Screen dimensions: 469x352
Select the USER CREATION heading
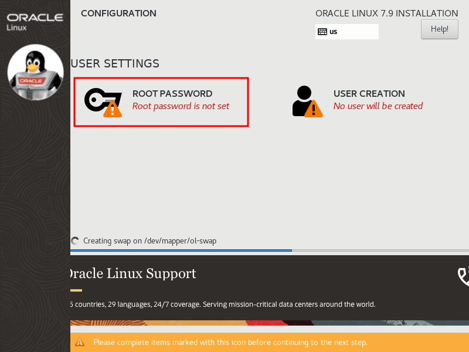point(369,94)
